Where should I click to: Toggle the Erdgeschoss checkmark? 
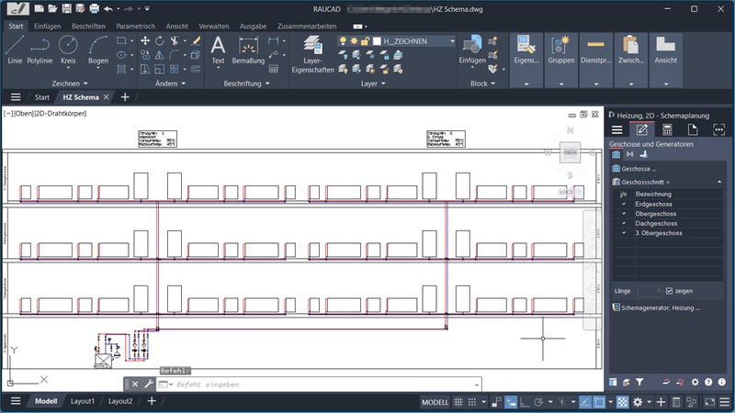624,203
